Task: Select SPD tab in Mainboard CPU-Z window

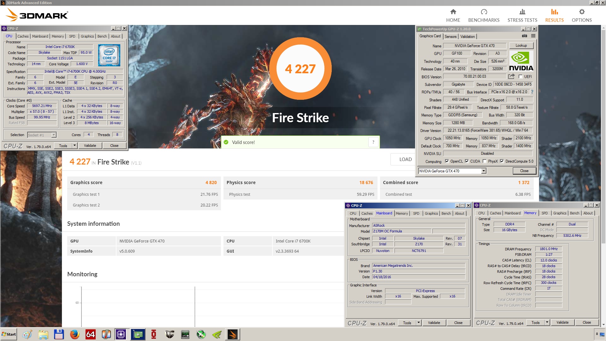Action: coord(416,213)
